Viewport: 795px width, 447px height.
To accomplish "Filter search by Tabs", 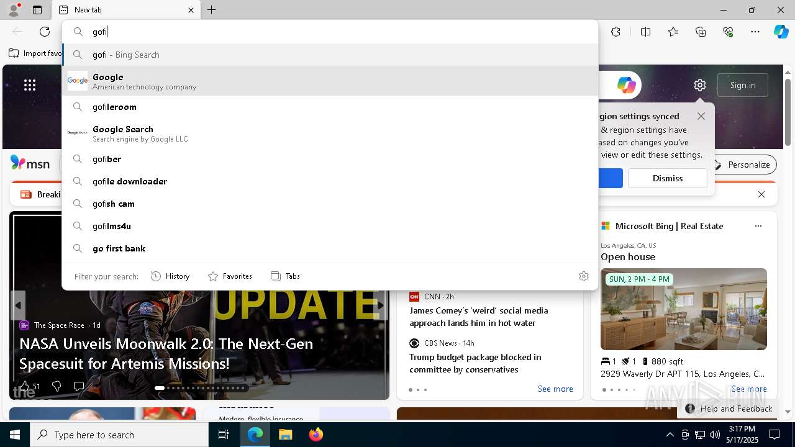I will pyautogui.click(x=285, y=276).
